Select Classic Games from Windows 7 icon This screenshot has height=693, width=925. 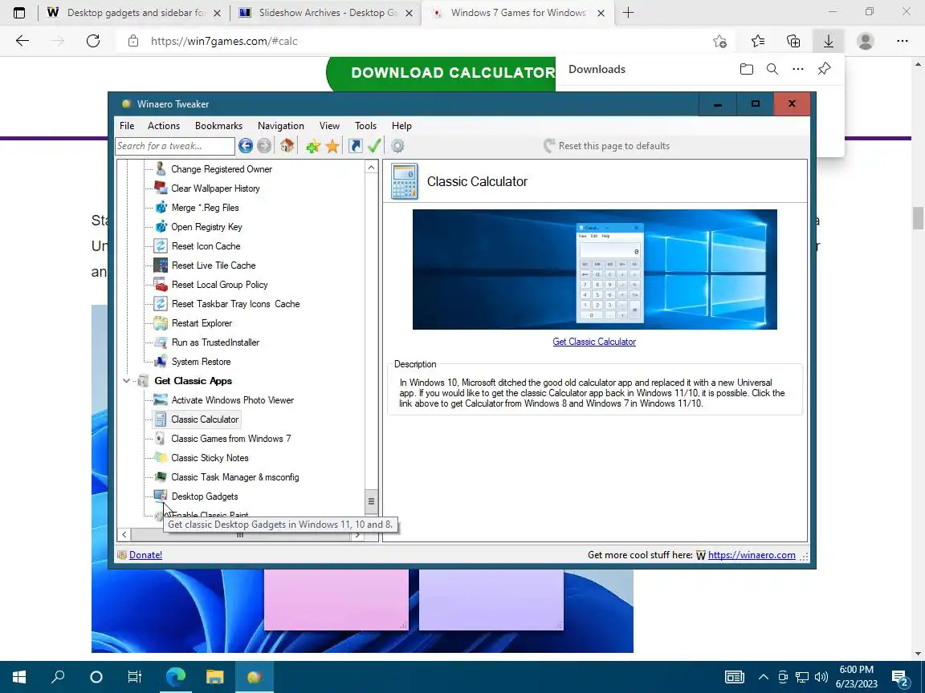(161, 439)
